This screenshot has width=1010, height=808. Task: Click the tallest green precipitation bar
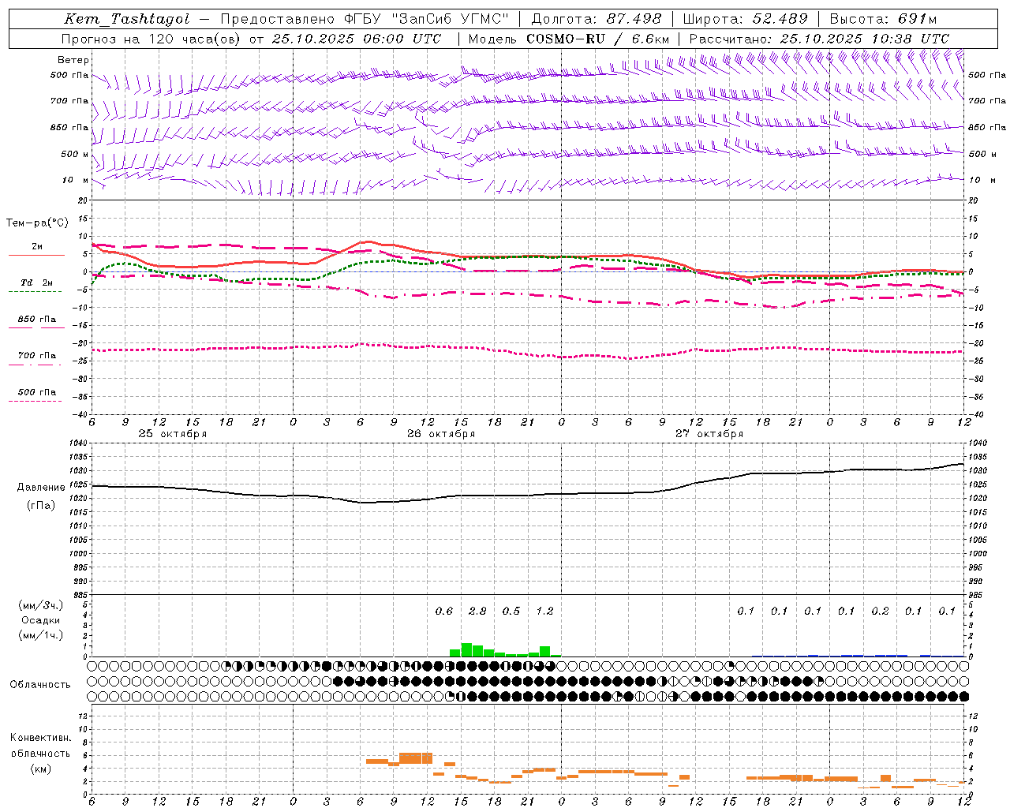pyautogui.click(x=466, y=649)
